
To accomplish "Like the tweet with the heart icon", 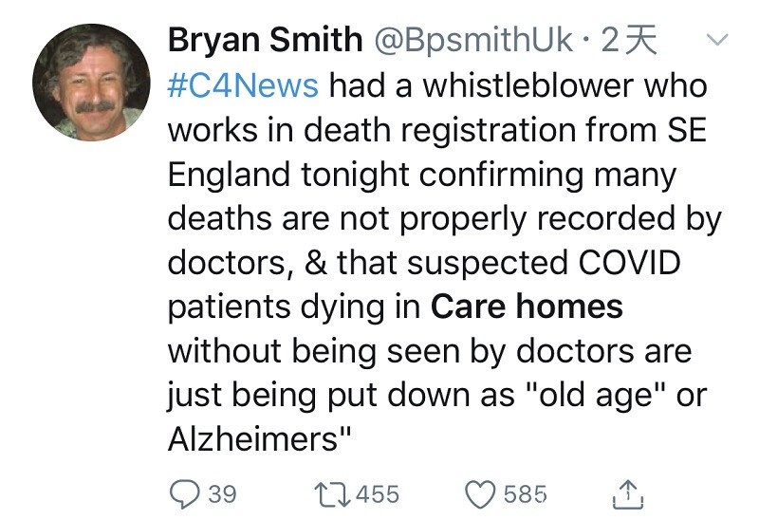I will click(480, 494).
